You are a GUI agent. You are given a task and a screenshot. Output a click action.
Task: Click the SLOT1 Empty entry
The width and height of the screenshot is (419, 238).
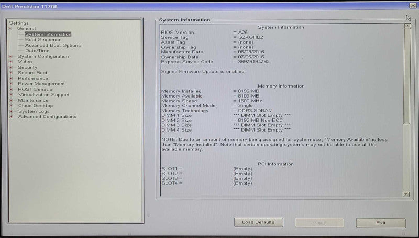click(242, 169)
